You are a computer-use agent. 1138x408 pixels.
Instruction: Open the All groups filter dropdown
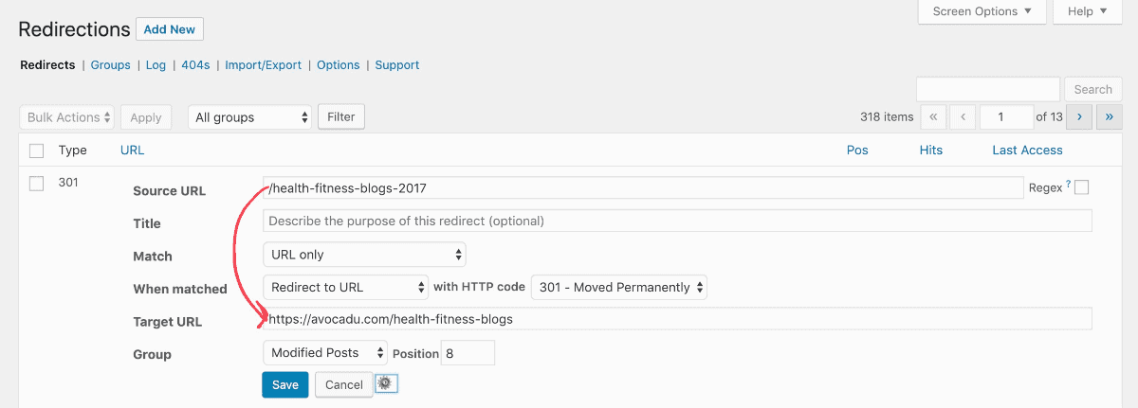point(249,117)
